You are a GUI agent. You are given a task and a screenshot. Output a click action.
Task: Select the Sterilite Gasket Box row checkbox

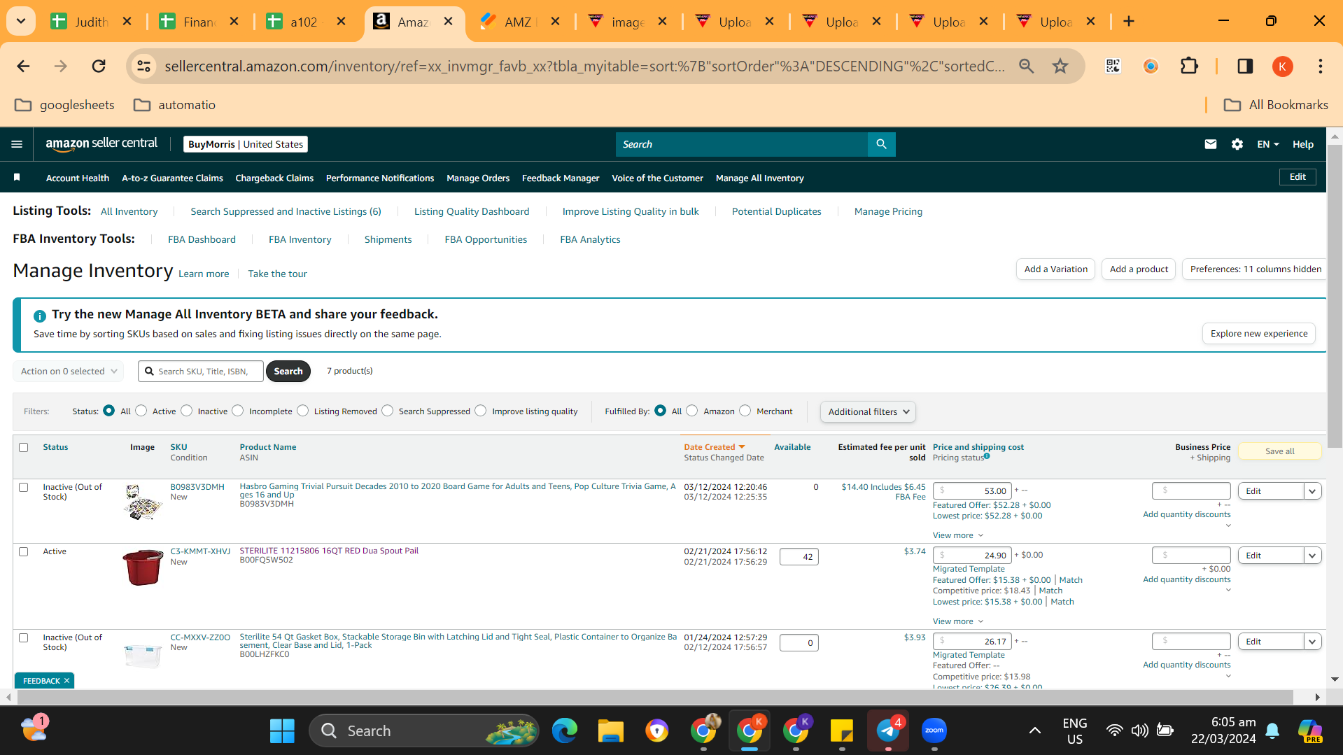click(24, 638)
